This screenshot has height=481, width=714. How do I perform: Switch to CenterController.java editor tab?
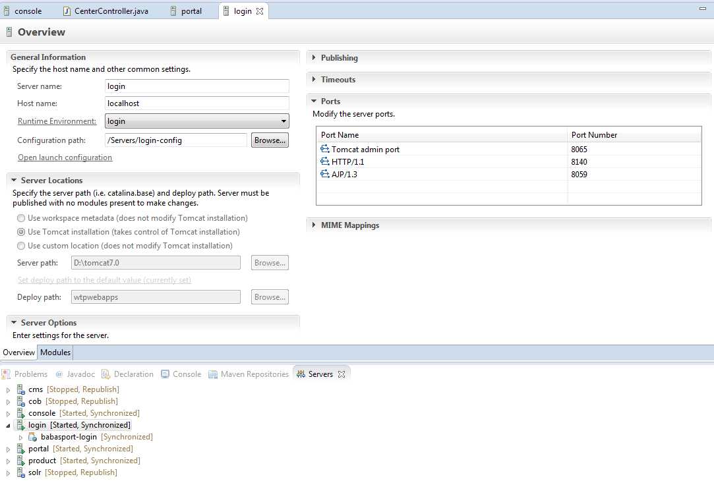click(x=105, y=11)
